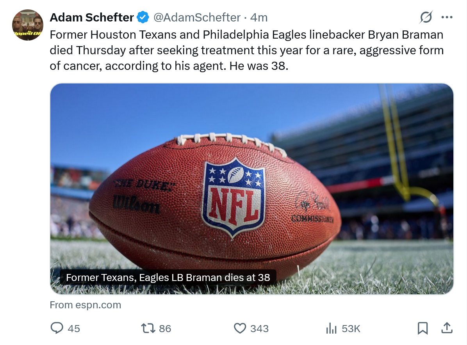Bookmark this Adam Schefter post
Screen dimensions: 467x345
[422, 328]
